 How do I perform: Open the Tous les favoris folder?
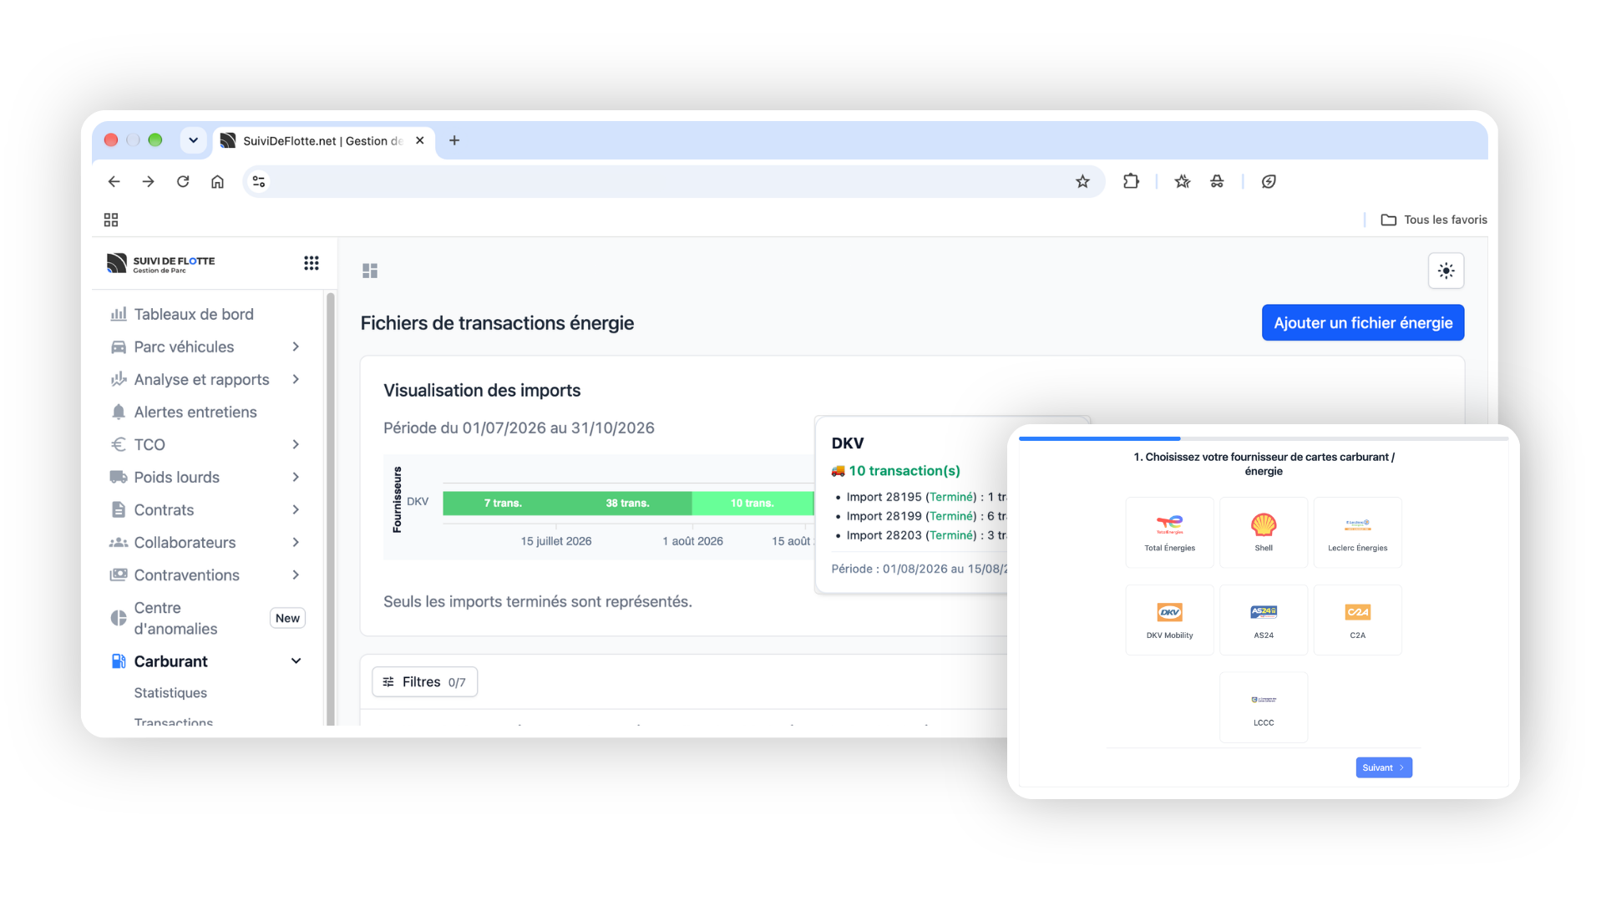tap(1433, 220)
